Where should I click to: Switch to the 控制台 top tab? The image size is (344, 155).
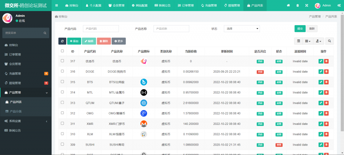(x=72, y=5)
